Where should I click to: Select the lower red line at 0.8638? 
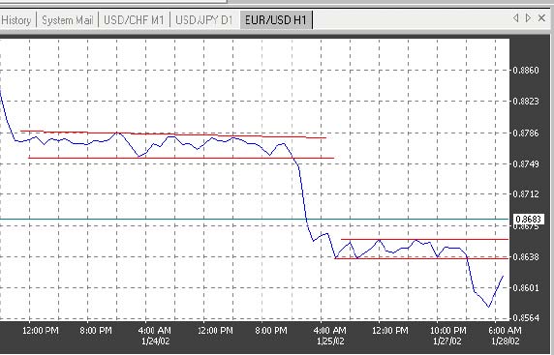coord(421,258)
